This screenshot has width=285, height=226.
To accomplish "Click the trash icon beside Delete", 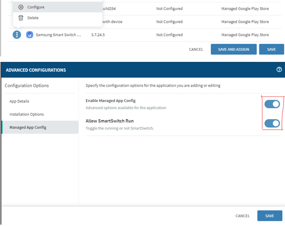I will click(x=21, y=18).
